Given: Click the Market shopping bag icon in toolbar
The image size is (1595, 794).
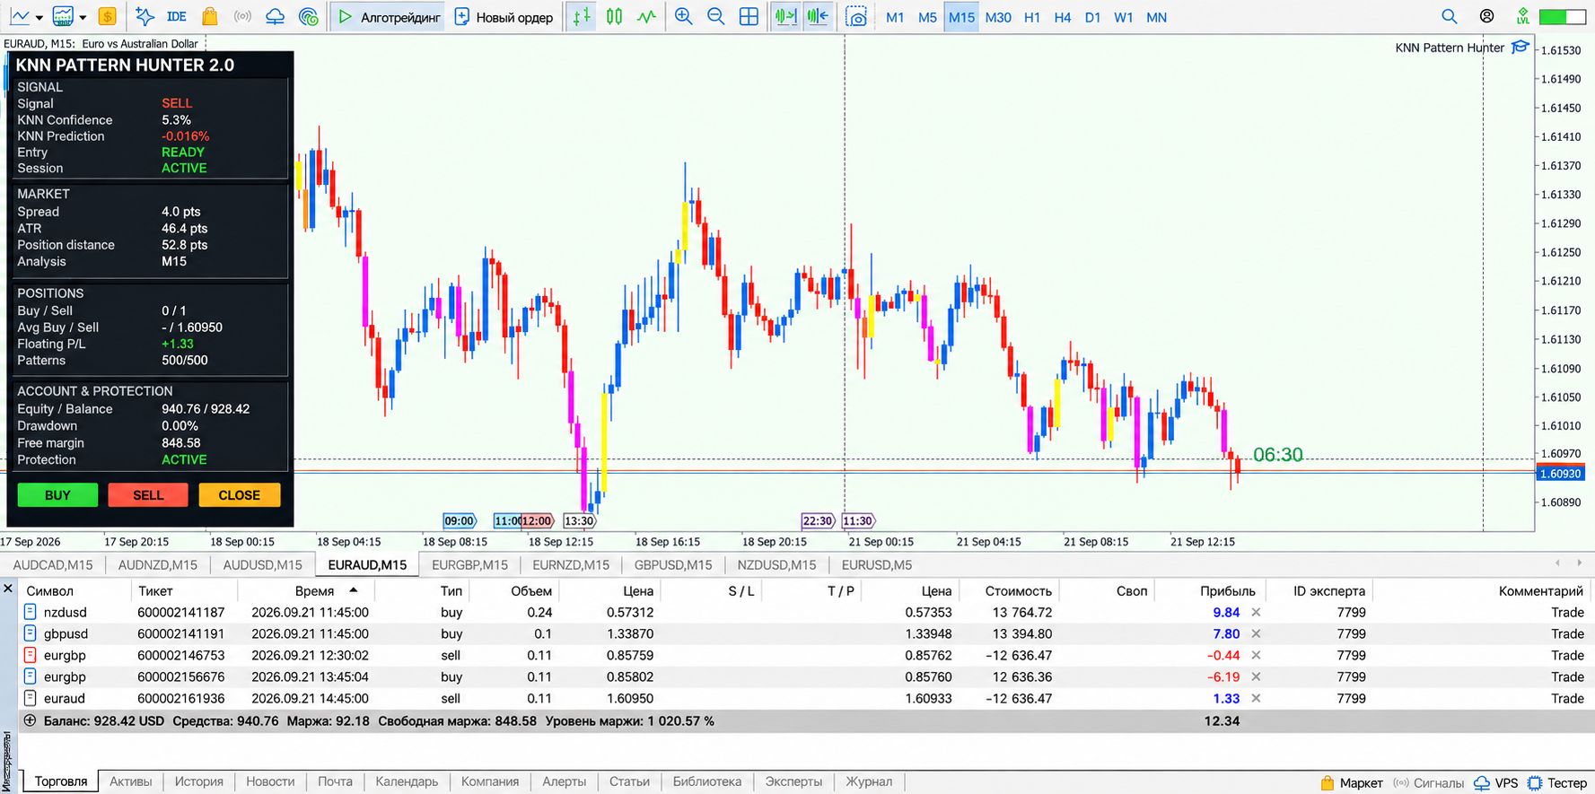Looking at the screenshot, I should (210, 16).
